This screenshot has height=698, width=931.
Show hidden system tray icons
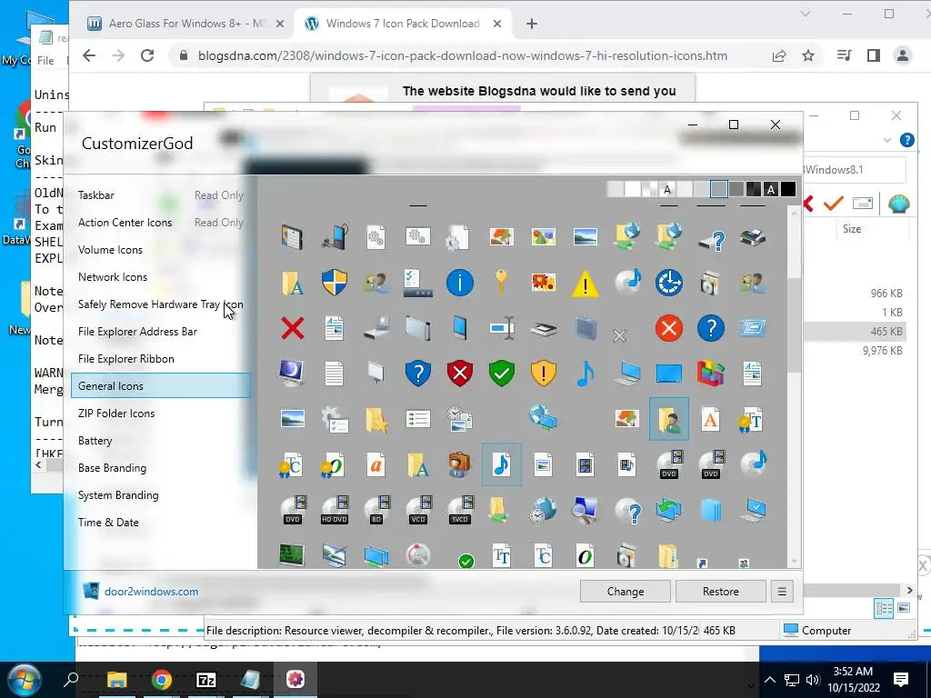[769, 680]
